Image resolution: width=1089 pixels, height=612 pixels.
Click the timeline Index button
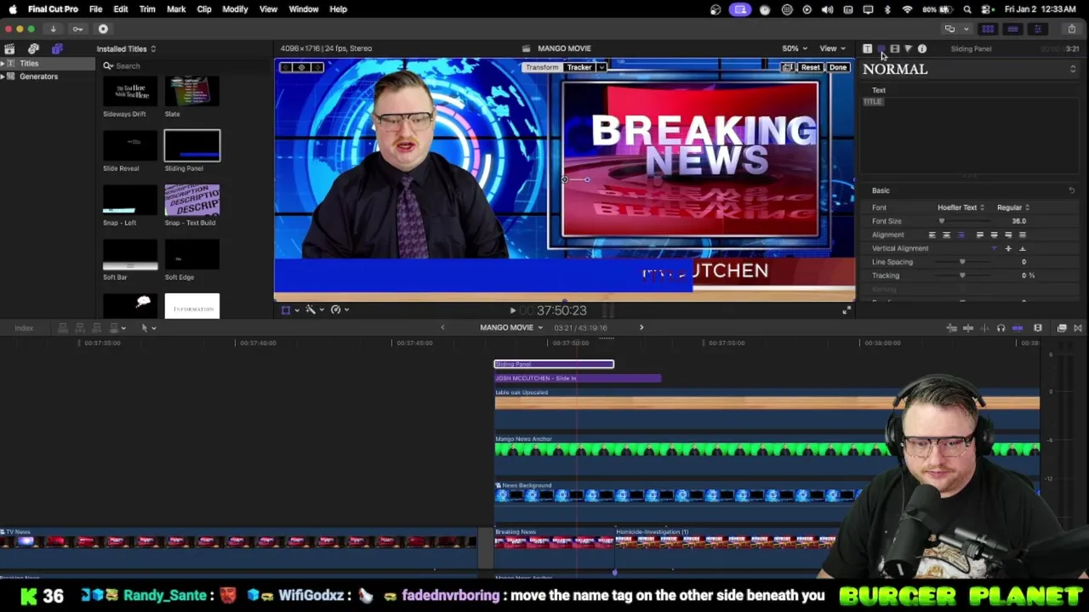click(x=24, y=328)
